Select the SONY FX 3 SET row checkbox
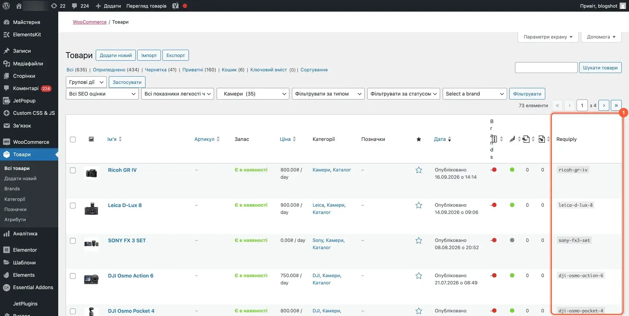The width and height of the screenshot is (629, 316). tap(73, 241)
